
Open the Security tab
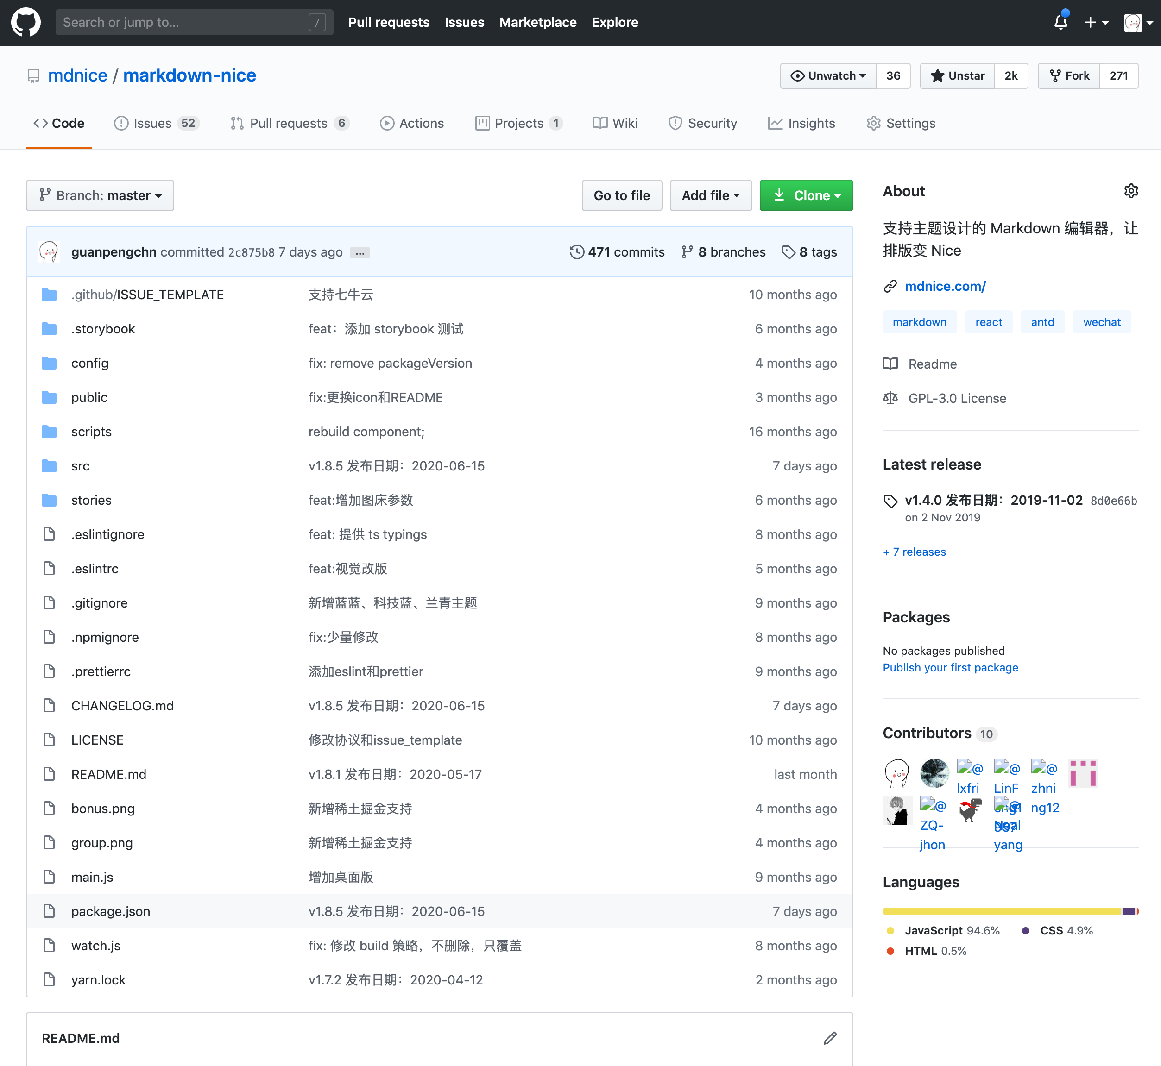(x=703, y=124)
